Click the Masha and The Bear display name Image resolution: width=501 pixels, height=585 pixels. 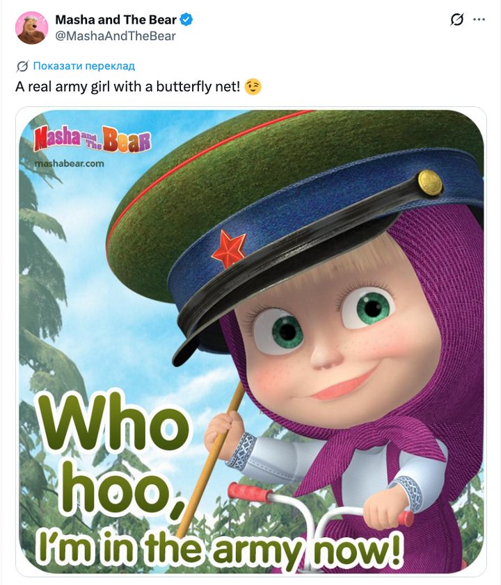[x=116, y=19]
